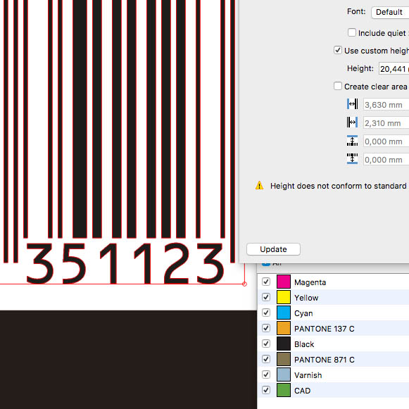Uncheck the Varnish separation visibility
Screen dimensions: 409x409
tap(266, 375)
